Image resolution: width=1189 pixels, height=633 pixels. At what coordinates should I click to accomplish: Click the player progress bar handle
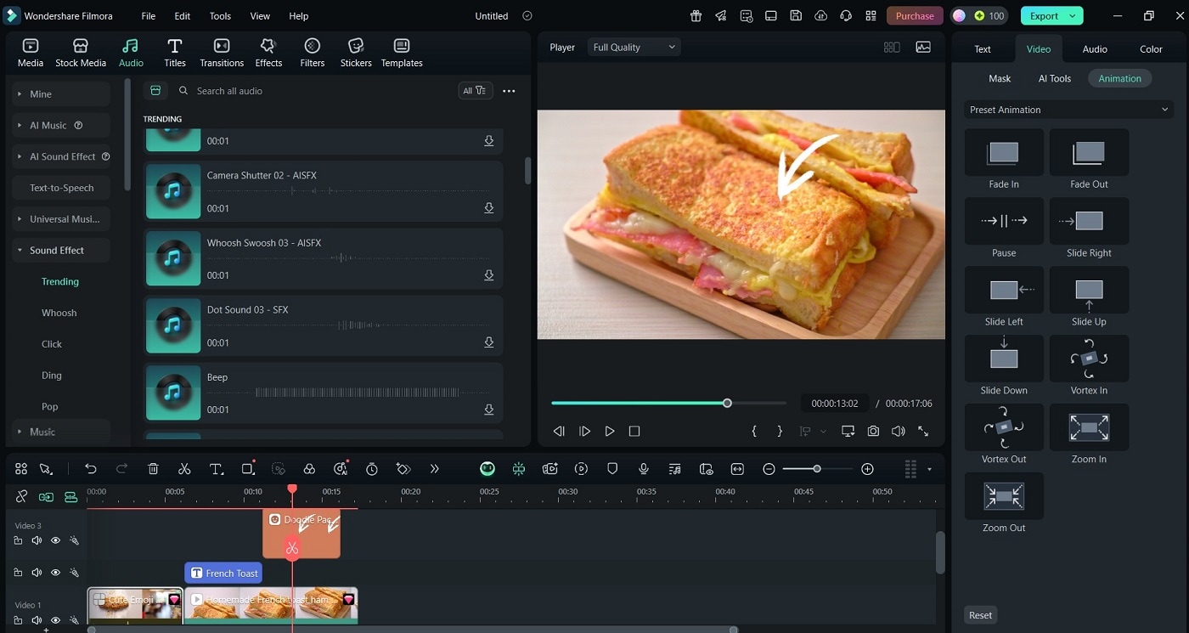pyautogui.click(x=727, y=403)
